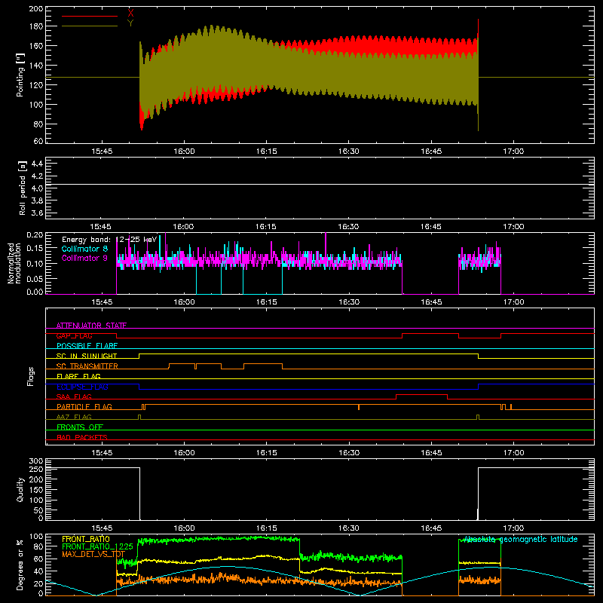Screen dimensions: 603x603
Task: Click the SC_TRANSMITTER flag label
Action: [x=87, y=366]
